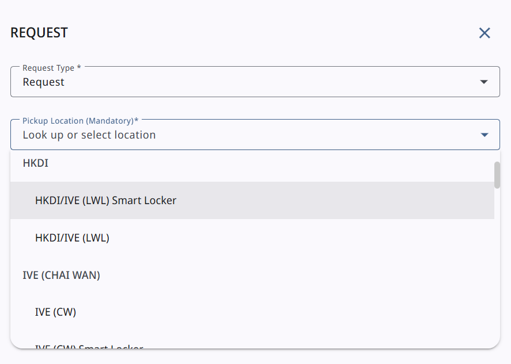511x364 pixels.
Task: Click blank header area beside the REQUEST title
Action: click(259, 33)
